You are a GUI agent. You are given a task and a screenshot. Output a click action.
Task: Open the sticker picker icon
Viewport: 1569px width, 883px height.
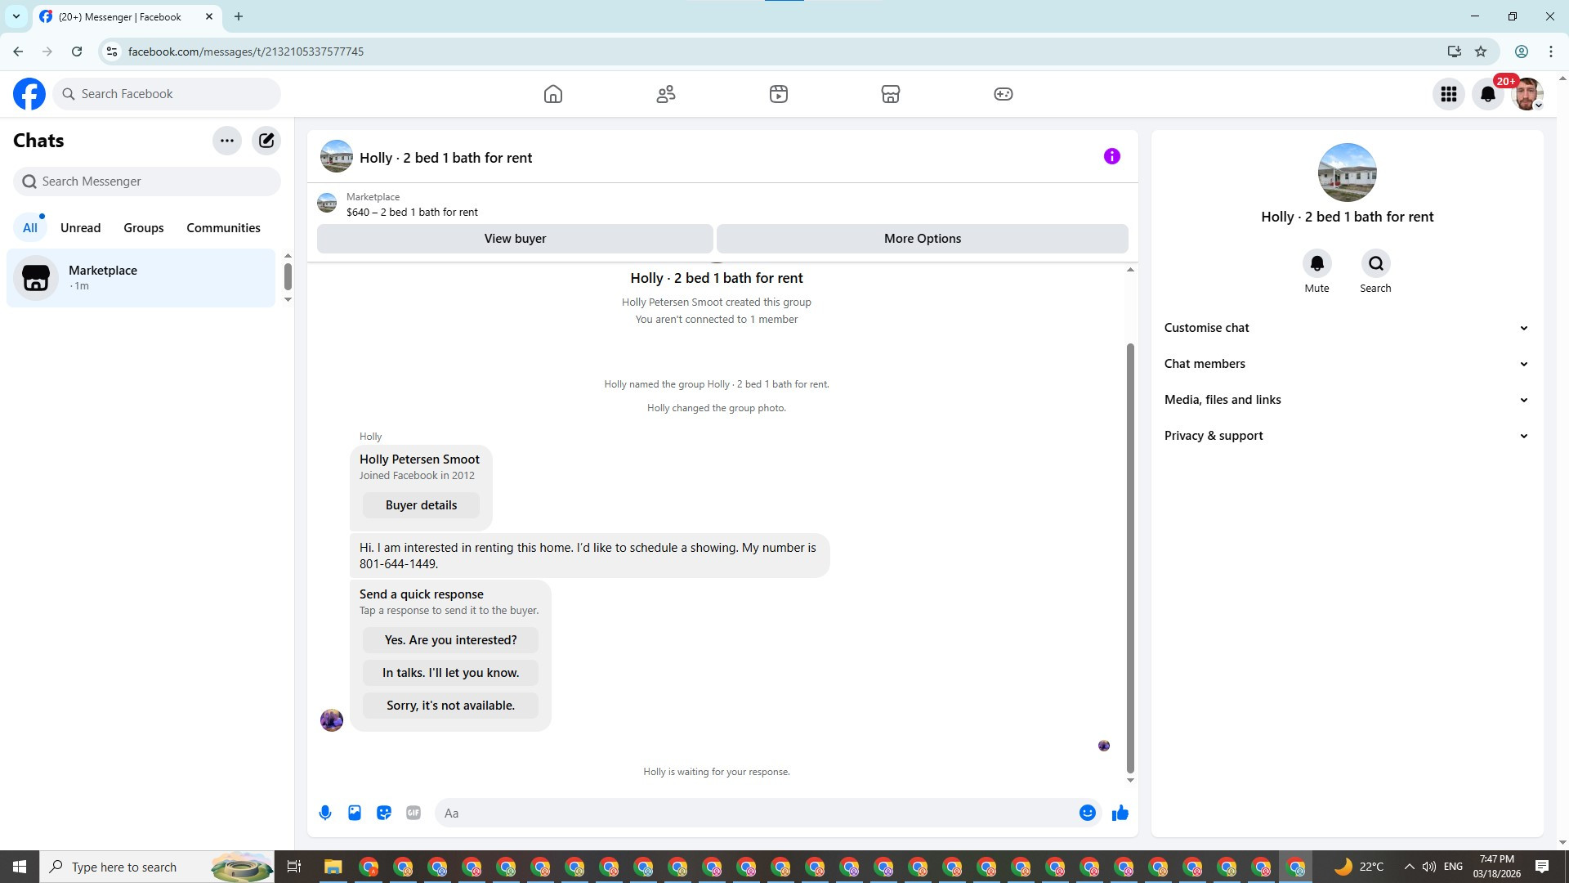click(x=384, y=813)
